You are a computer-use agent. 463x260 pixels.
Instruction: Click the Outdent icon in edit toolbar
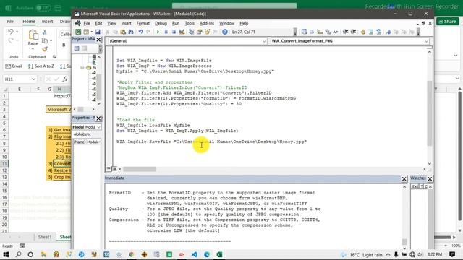353,32
